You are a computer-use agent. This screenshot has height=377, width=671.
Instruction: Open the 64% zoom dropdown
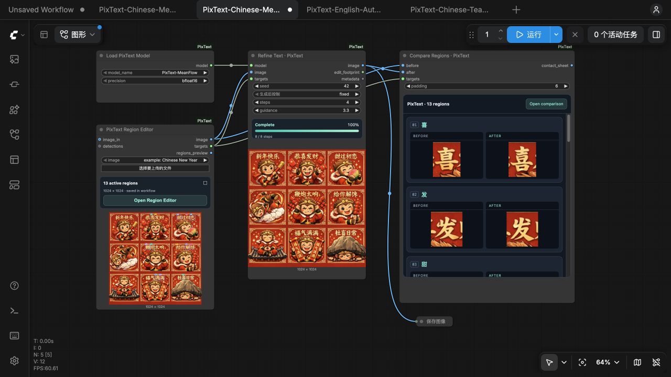(607, 362)
